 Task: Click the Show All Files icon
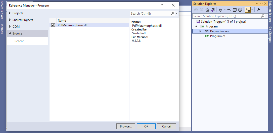click(240, 10)
